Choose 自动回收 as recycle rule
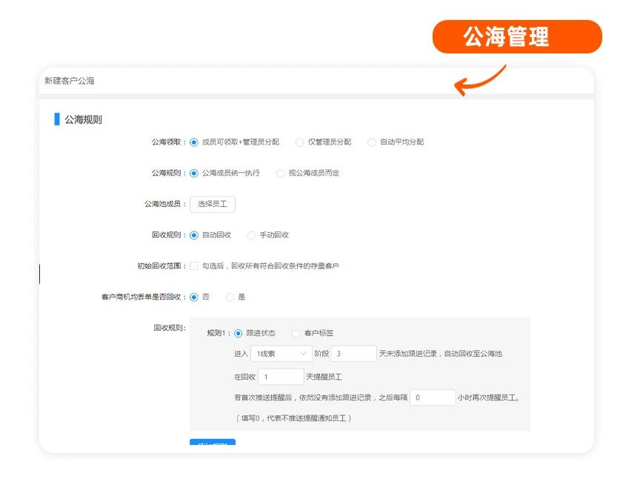Screen dimensions: 620x488 (194, 235)
